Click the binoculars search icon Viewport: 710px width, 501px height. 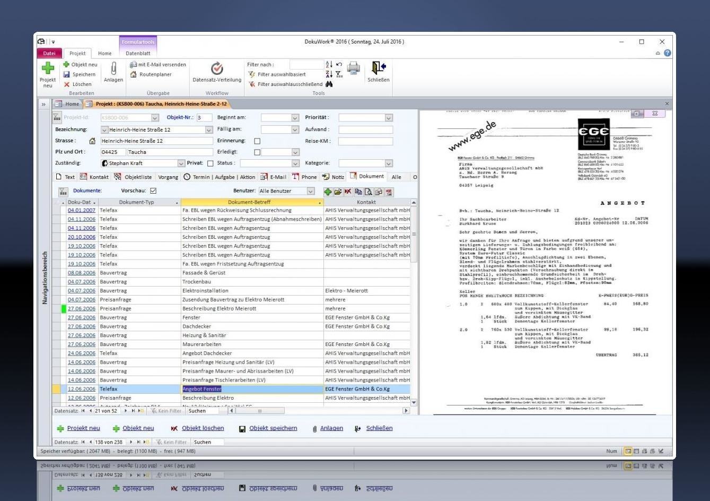pyautogui.click(x=329, y=84)
